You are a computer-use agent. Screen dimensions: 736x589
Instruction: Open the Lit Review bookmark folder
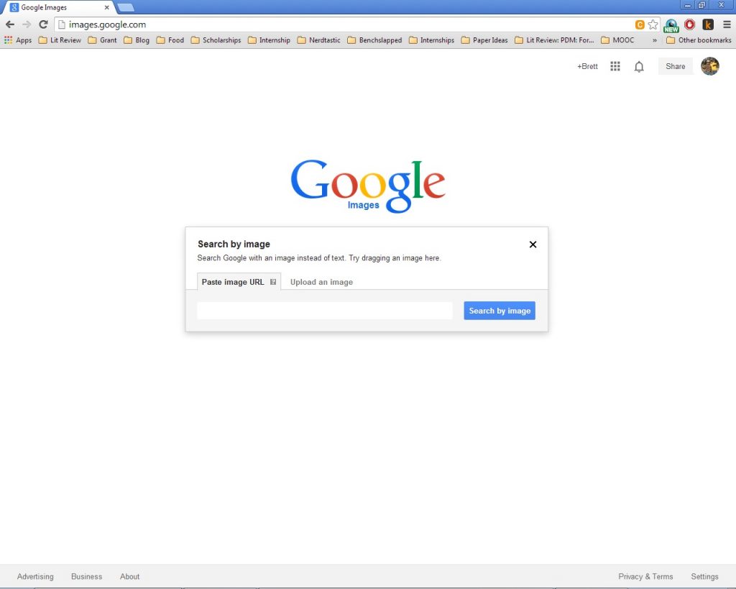(x=60, y=40)
